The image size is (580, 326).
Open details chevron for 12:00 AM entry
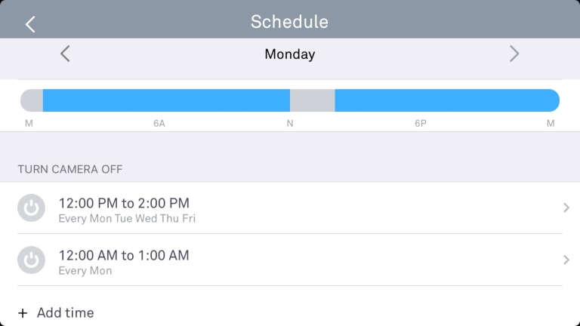[x=566, y=260]
